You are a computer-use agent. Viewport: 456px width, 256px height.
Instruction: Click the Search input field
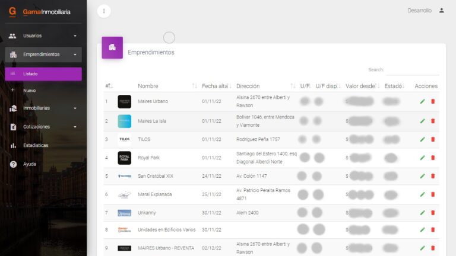click(412, 70)
